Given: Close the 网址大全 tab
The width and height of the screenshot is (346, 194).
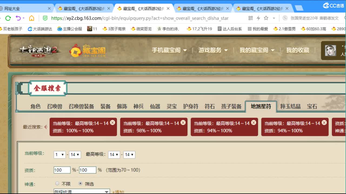Looking at the screenshot, I should [49, 9].
